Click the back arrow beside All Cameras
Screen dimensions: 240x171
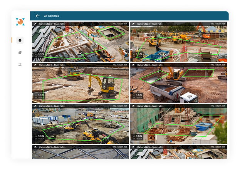tap(37, 16)
